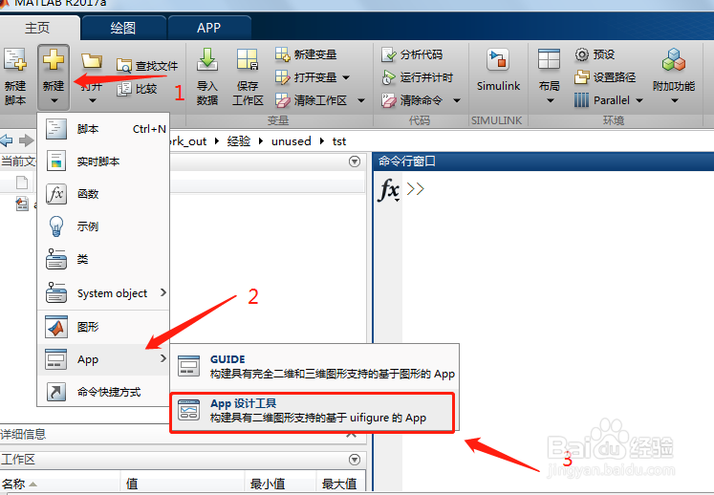
Task: Click the 新建变量 (New Variable) button
Action: 306,54
